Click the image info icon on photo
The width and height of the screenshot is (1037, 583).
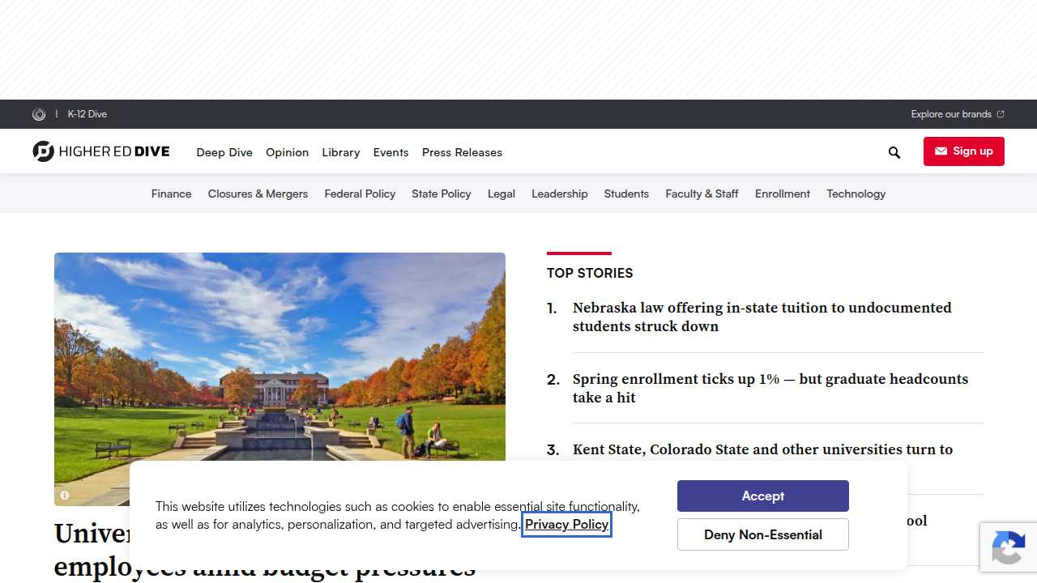click(65, 496)
